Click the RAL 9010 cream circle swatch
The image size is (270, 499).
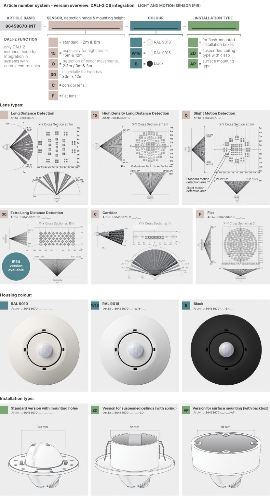coord(150,42)
